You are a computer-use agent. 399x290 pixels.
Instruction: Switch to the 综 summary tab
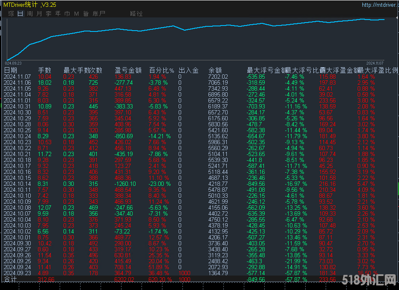[x=11, y=14]
